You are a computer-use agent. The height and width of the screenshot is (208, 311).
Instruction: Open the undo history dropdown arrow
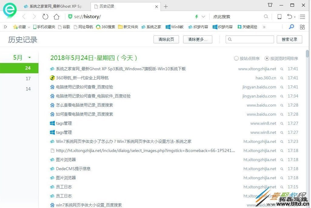[295, 17]
